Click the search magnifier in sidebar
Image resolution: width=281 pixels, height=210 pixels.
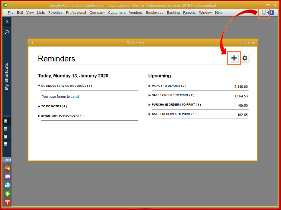coord(7,32)
